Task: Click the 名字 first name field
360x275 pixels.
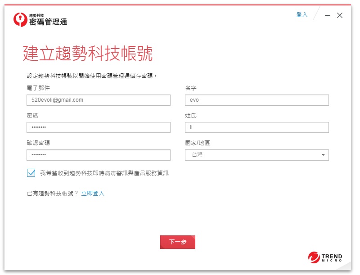Action: click(x=257, y=100)
